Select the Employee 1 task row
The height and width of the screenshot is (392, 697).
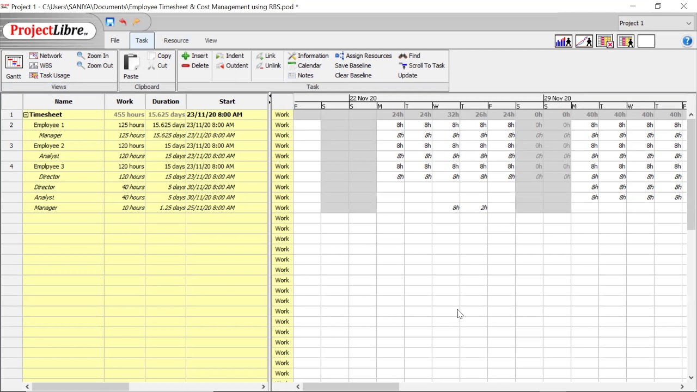tap(134, 125)
